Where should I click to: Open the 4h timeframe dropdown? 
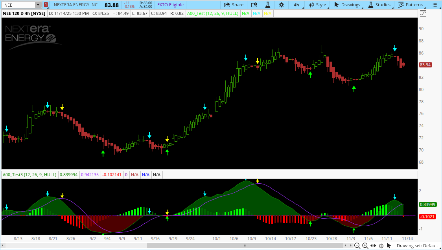click(296, 5)
